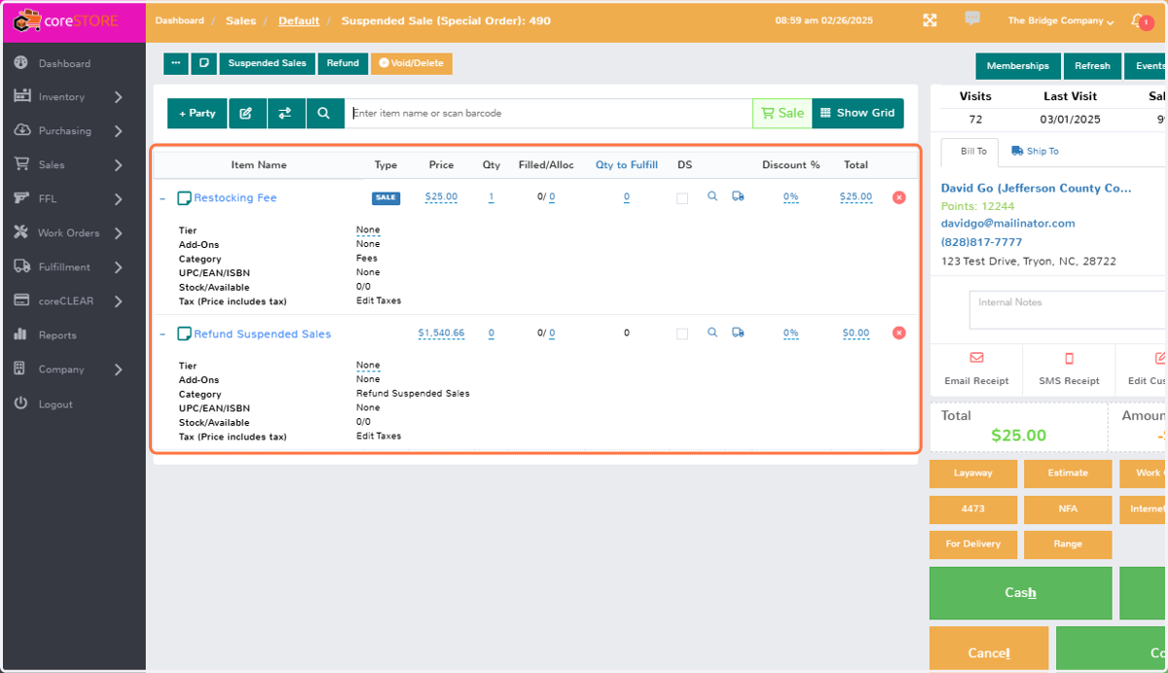
Task: Click the Reports chart icon in sidebar
Action: click(x=20, y=335)
